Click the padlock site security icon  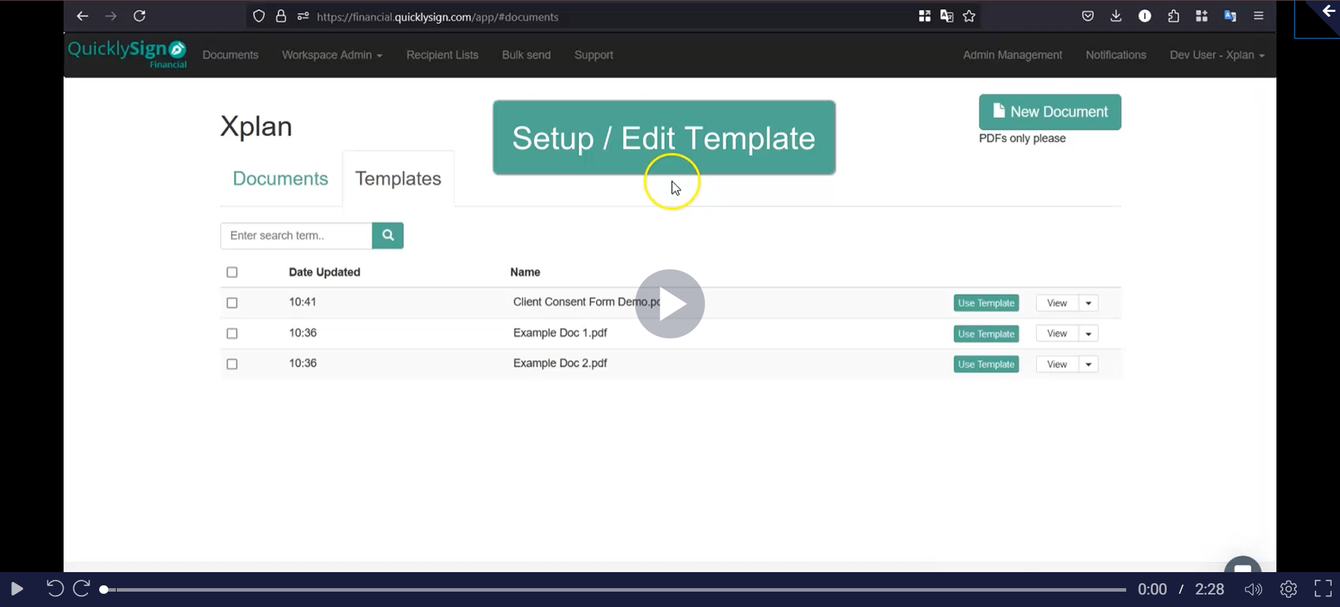coord(281,16)
